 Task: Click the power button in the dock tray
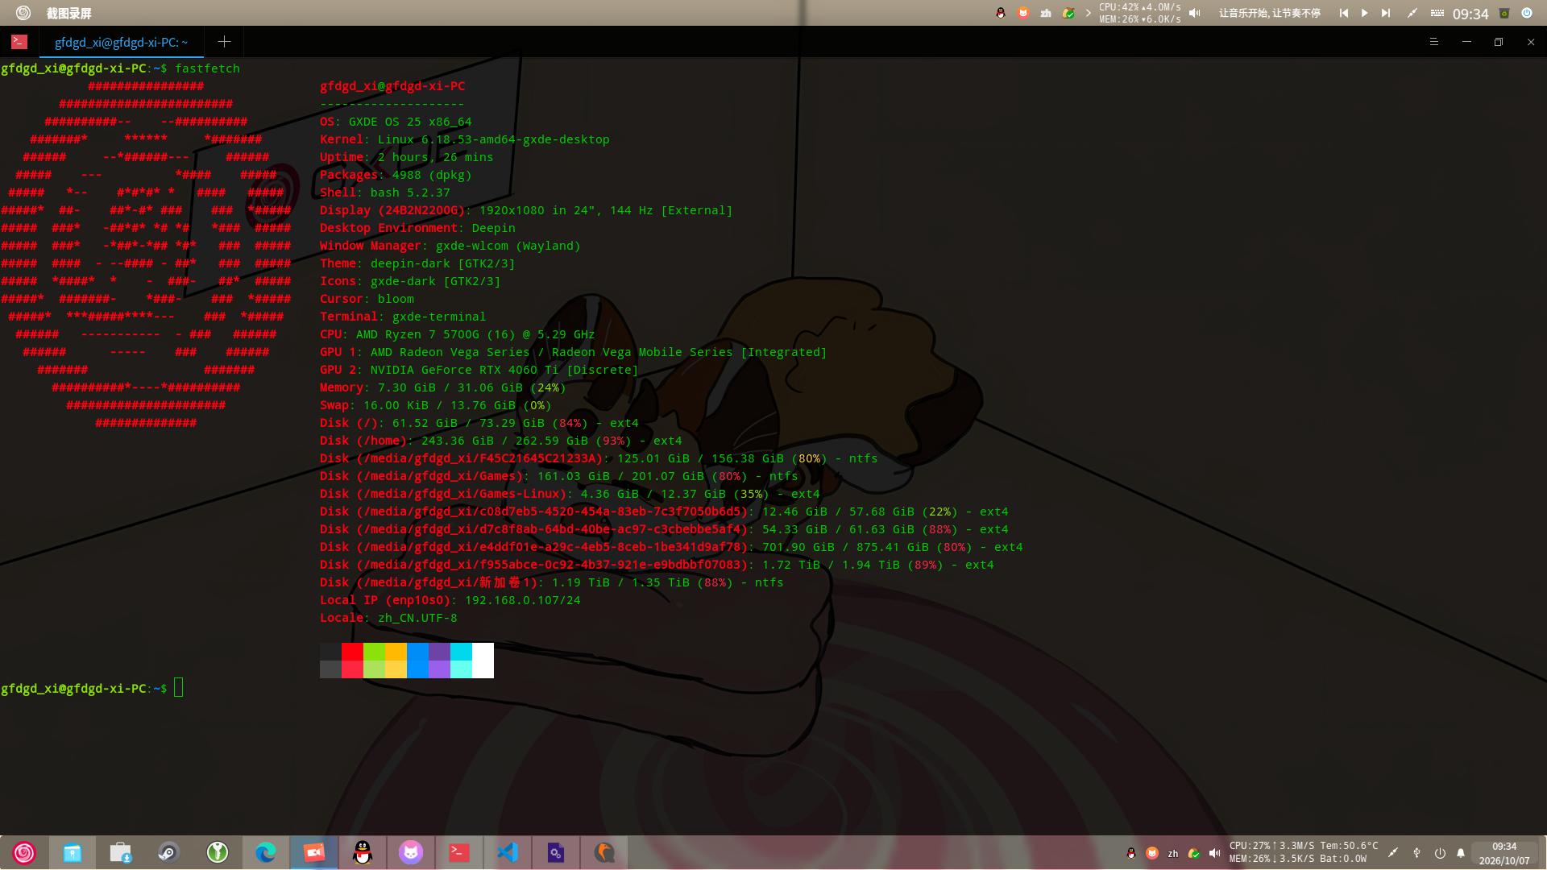(x=1439, y=853)
